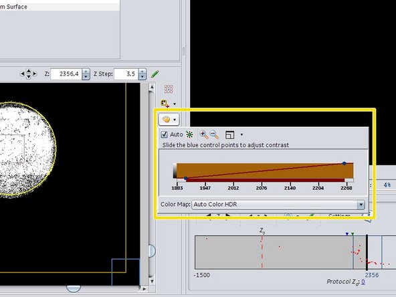Click the Protocol Z0 value link
Screen dimensions: 396x297
[x=363, y=282]
